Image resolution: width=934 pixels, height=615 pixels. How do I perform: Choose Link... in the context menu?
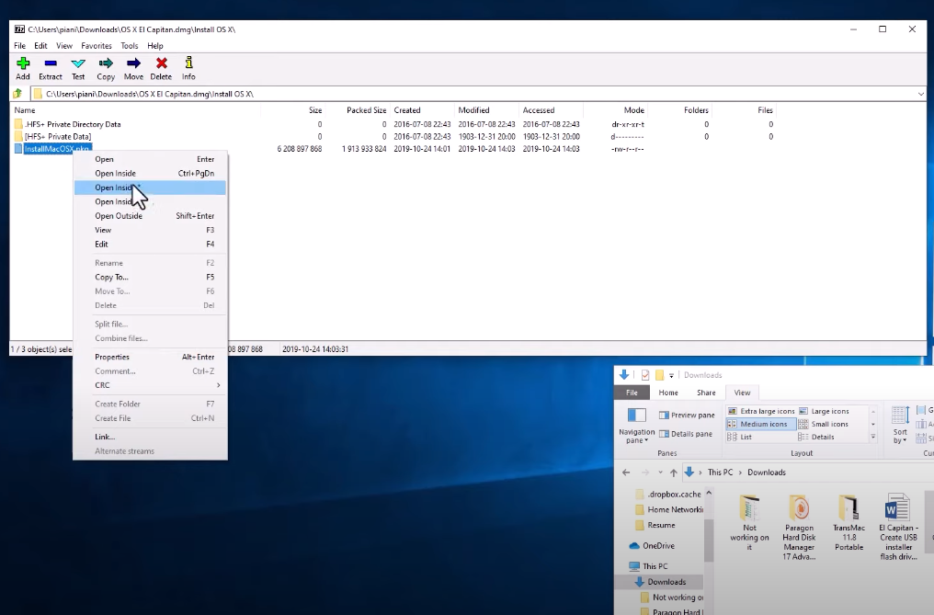[150, 437]
